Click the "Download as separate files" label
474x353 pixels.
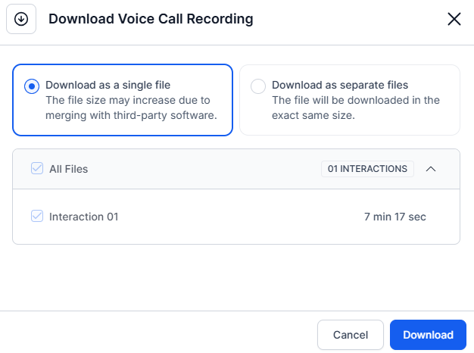pos(340,85)
